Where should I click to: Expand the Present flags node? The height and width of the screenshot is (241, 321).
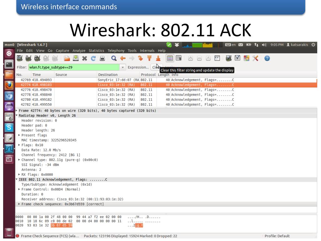[19, 135]
